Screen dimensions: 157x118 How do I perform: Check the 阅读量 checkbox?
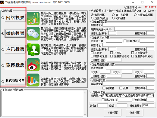click(104, 88)
